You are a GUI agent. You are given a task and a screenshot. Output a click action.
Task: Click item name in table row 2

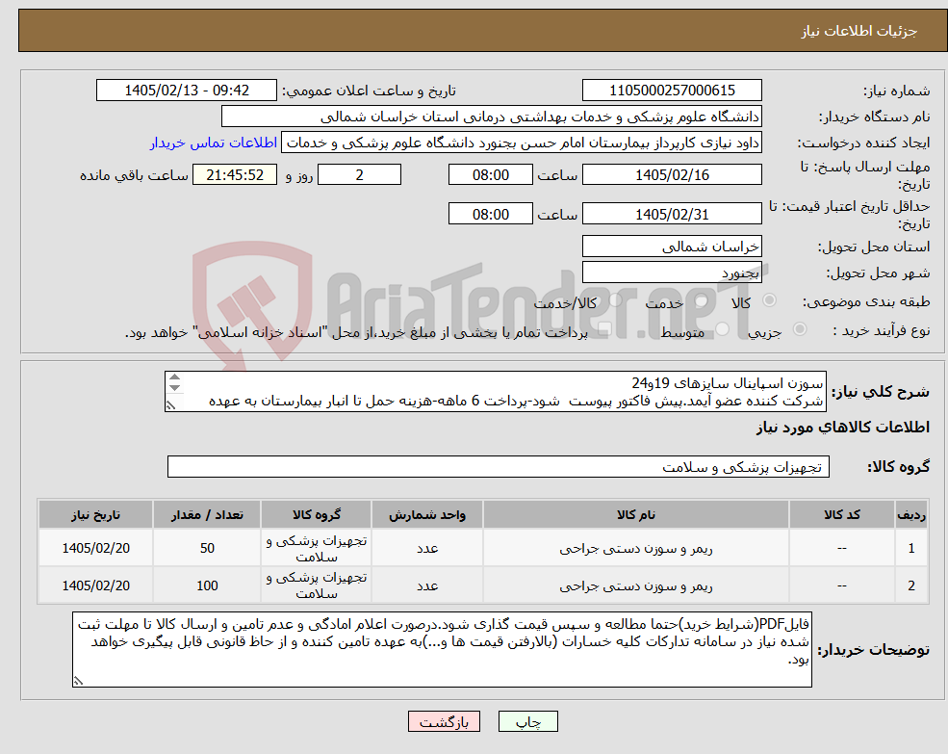click(x=635, y=585)
